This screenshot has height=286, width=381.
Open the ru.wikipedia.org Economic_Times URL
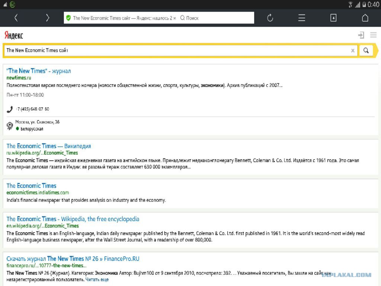[x=42, y=153]
